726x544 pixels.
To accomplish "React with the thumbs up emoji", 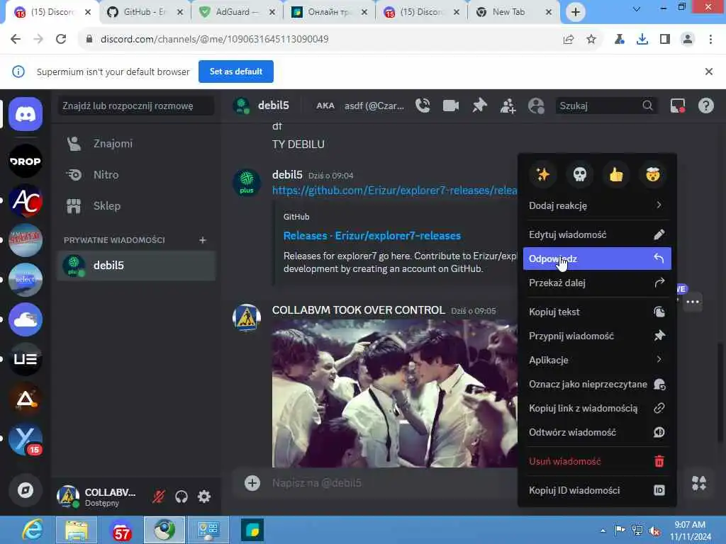I will 616,174.
